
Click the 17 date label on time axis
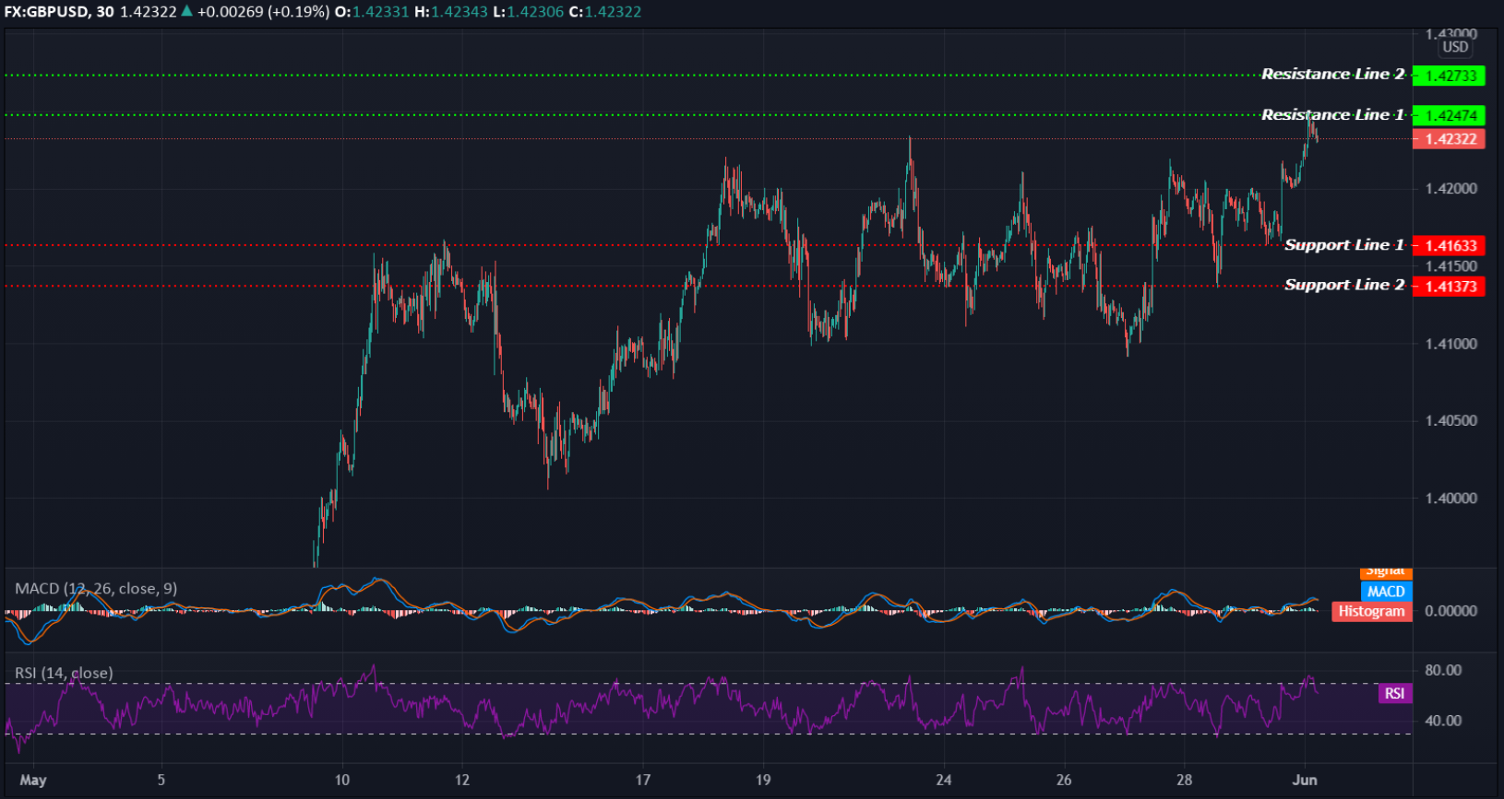pos(643,780)
